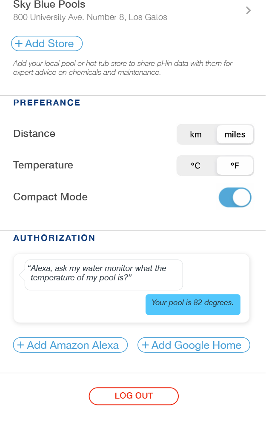This screenshot has width=266, height=442.
Task: Toggle the Compact Mode switch
Action: [235, 198]
